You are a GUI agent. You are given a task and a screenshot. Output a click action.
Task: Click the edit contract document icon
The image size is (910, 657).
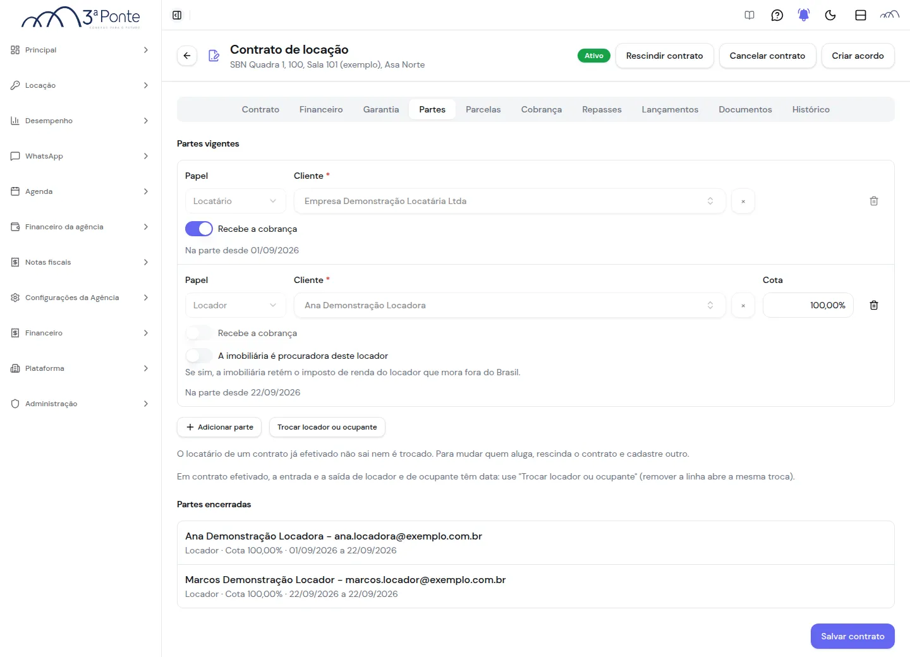click(x=214, y=56)
